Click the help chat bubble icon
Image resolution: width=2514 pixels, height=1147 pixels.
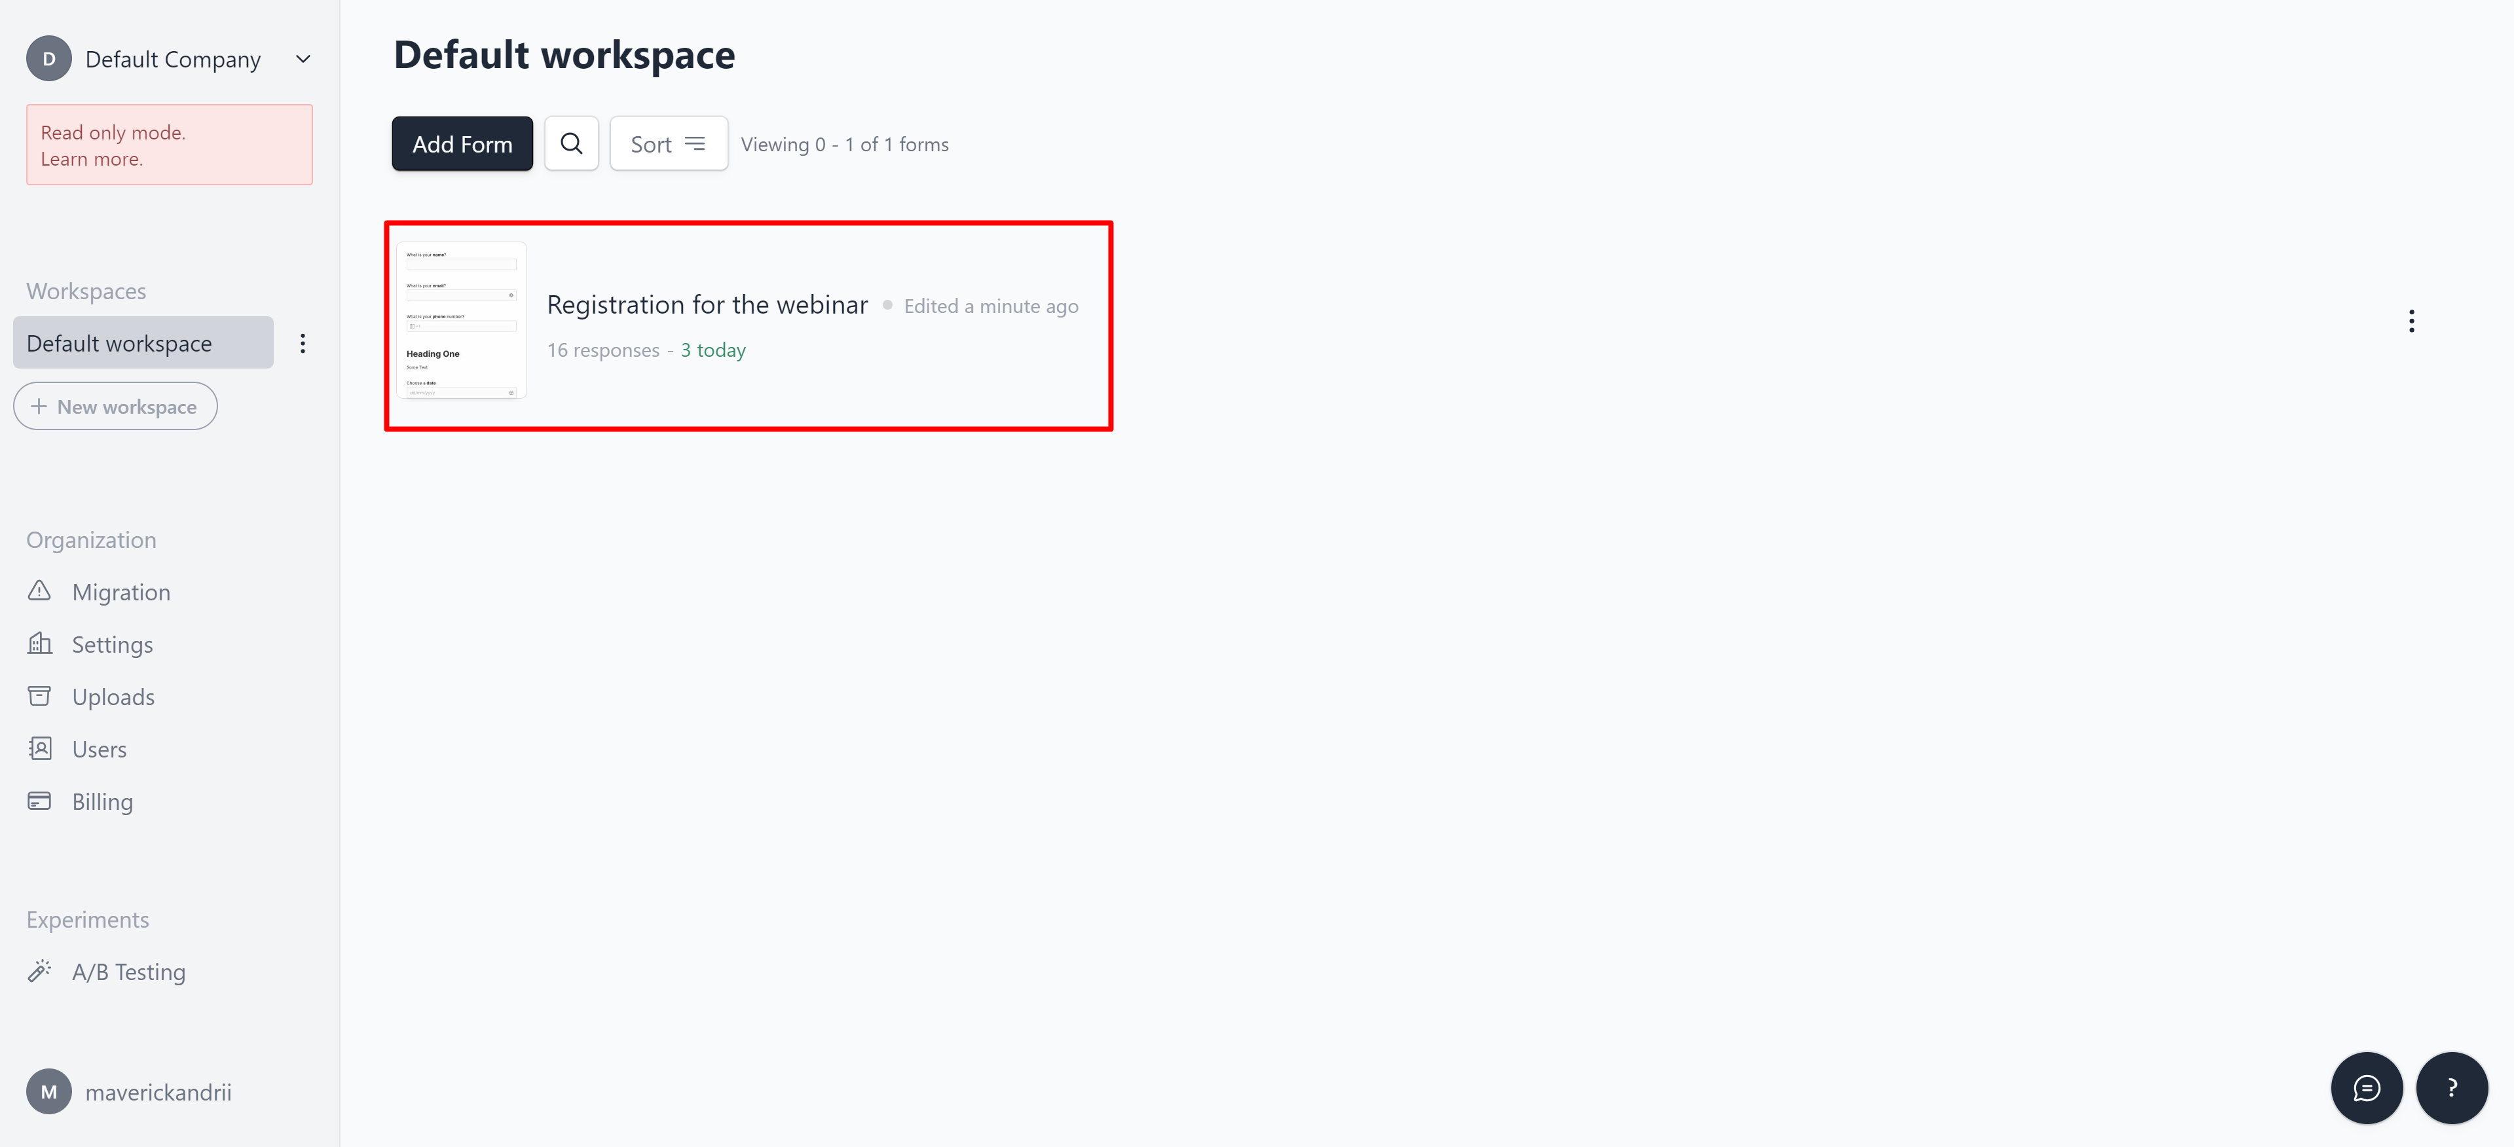(2368, 1086)
